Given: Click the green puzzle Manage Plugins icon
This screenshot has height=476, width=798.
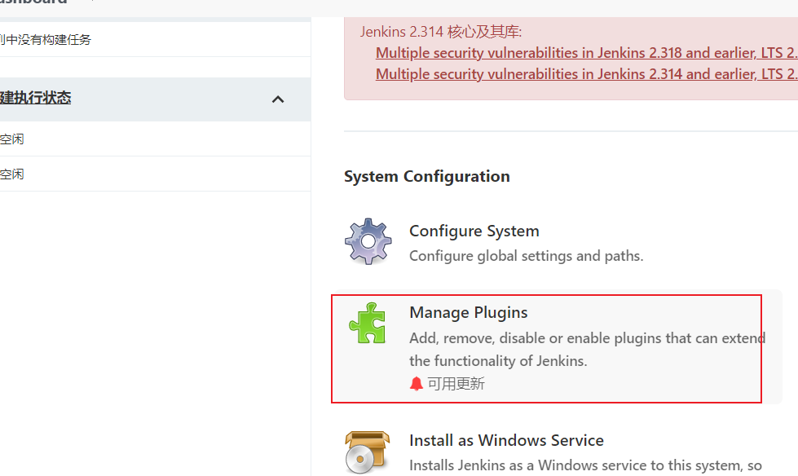Looking at the screenshot, I should tap(368, 323).
